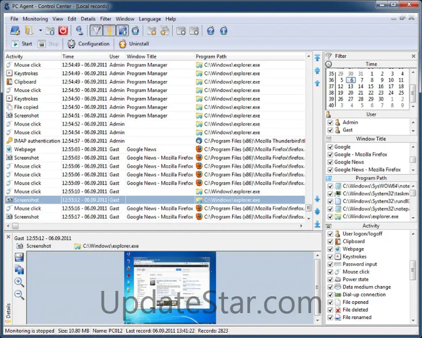Uncheck the Admin user filter checkbox
The width and height of the screenshot is (422, 338).
click(330, 122)
